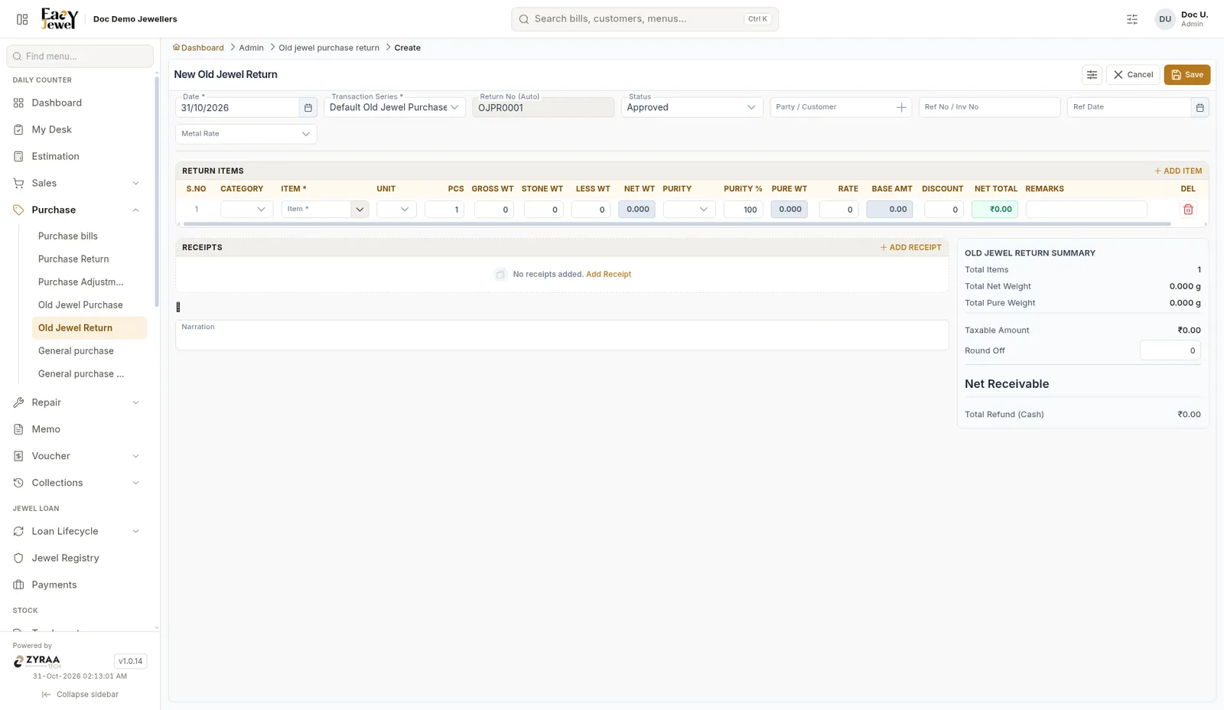The width and height of the screenshot is (1224, 710).
Task: Open the apps grid icon at top-left
Action: pyautogui.click(x=22, y=19)
